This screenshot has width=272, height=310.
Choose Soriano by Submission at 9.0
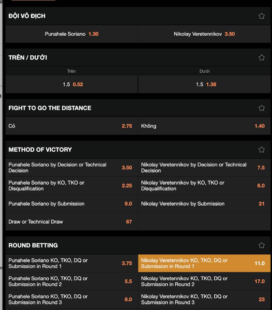pyautogui.click(x=71, y=204)
